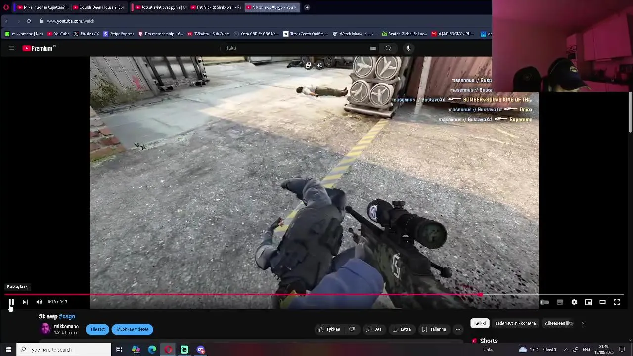Open the more actions three-dot menu
Screen dimensions: 633x356
point(458,329)
